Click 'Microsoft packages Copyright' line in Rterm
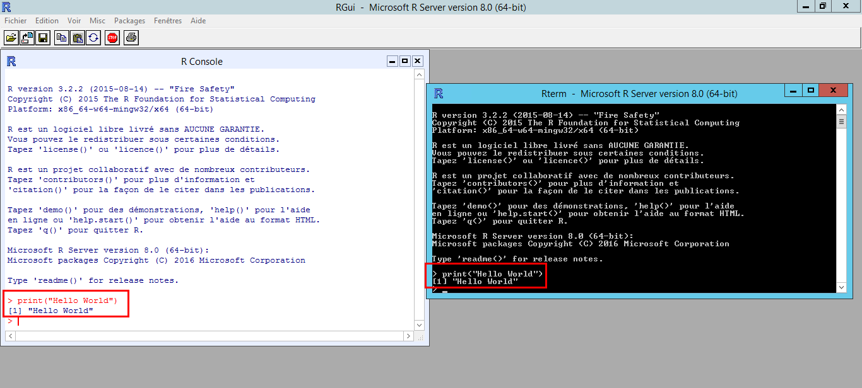 pyautogui.click(x=581, y=244)
